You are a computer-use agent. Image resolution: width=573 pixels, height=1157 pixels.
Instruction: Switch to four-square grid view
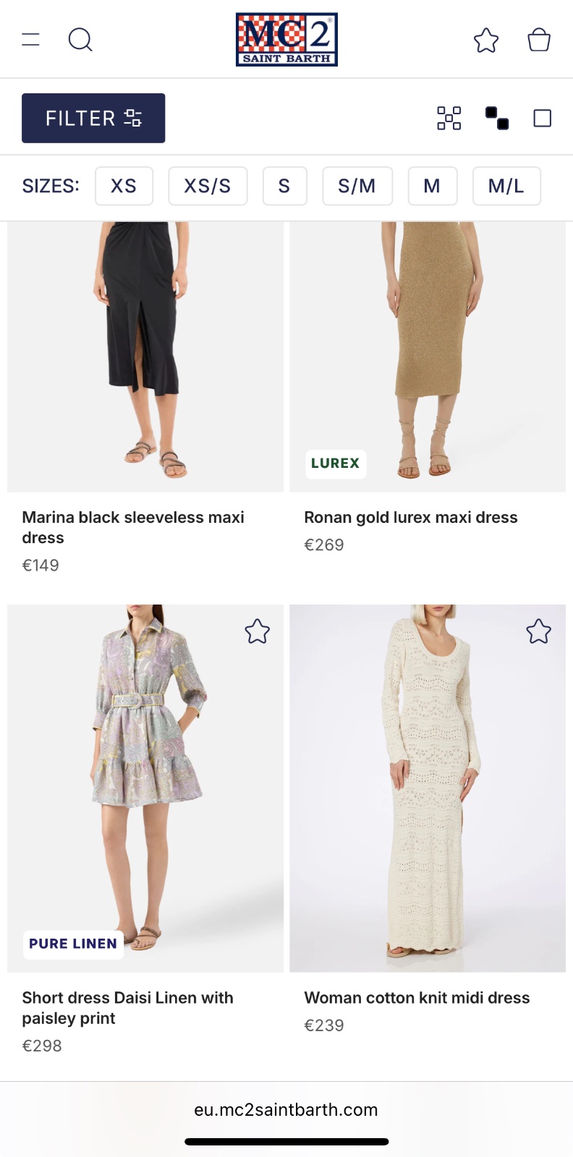click(449, 118)
